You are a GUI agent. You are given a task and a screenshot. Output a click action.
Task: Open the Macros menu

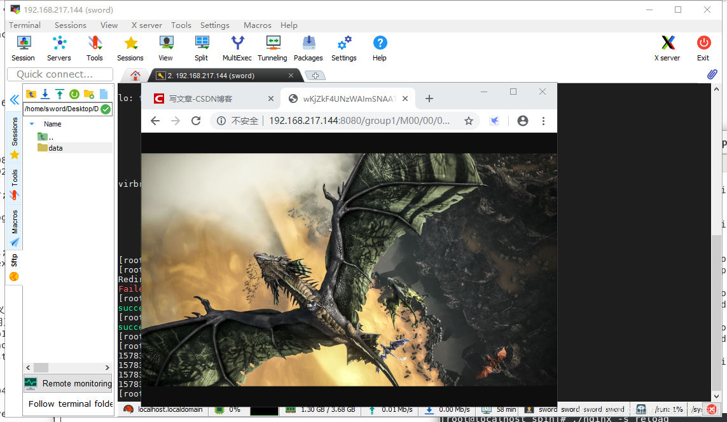(x=258, y=25)
